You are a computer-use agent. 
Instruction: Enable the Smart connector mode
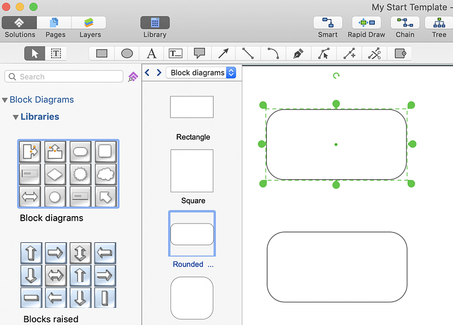coord(328,23)
